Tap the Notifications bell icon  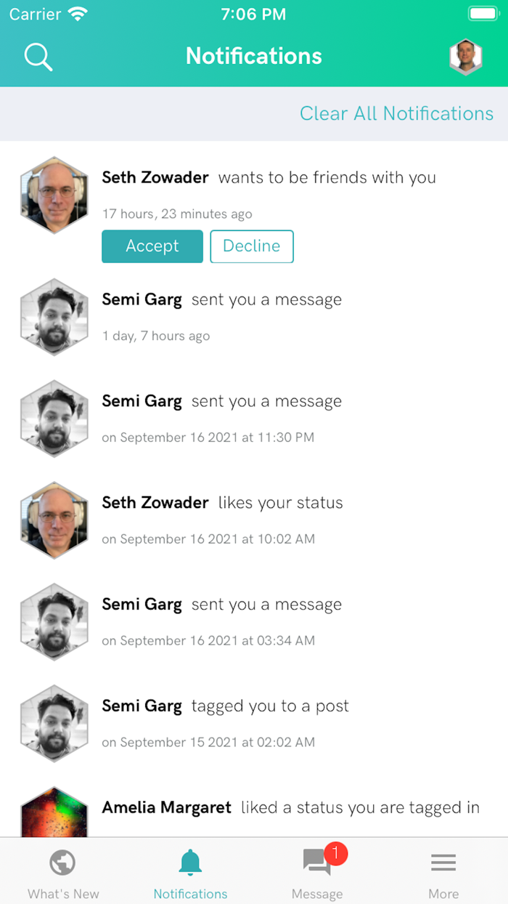pyautogui.click(x=190, y=863)
